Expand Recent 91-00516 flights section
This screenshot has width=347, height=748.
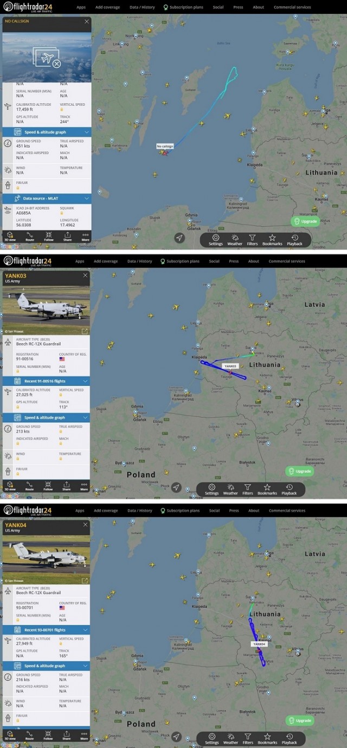click(47, 381)
